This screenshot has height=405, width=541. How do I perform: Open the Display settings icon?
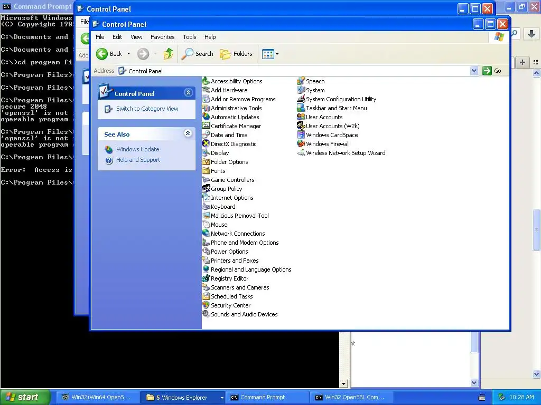point(206,152)
